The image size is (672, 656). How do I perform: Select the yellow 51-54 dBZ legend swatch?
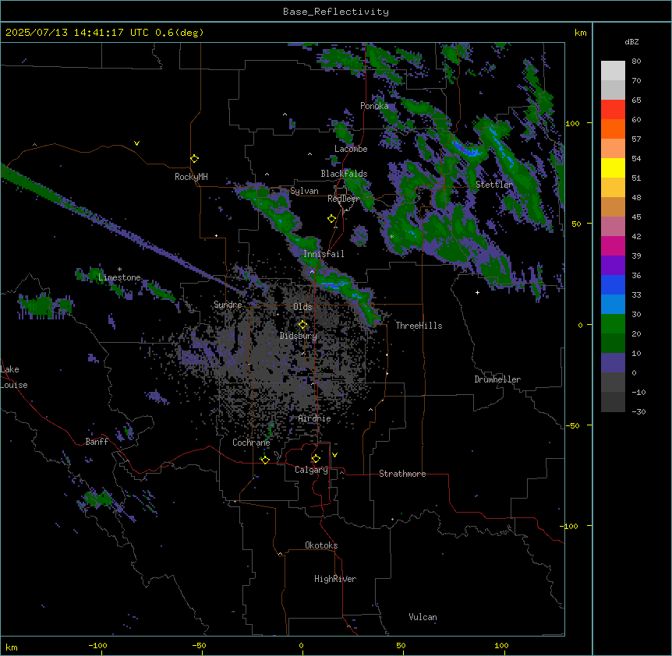coord(613,168)
